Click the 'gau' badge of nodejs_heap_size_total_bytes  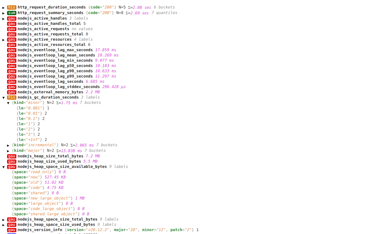12,156
